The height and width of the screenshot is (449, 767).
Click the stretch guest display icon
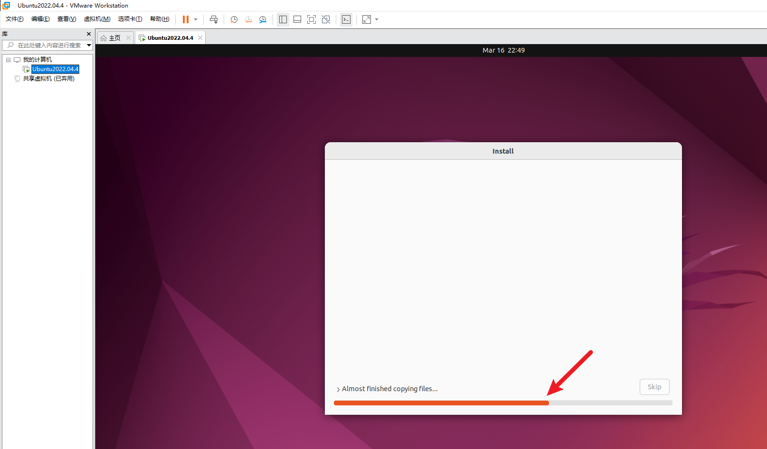point(367,19)
